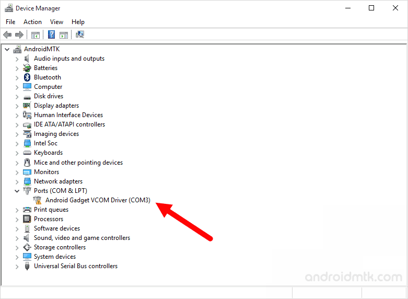This screenshot has height=299, width=408.
Task: Collapse the AndroidMTK root node
Action: click(x=7, y=49)
